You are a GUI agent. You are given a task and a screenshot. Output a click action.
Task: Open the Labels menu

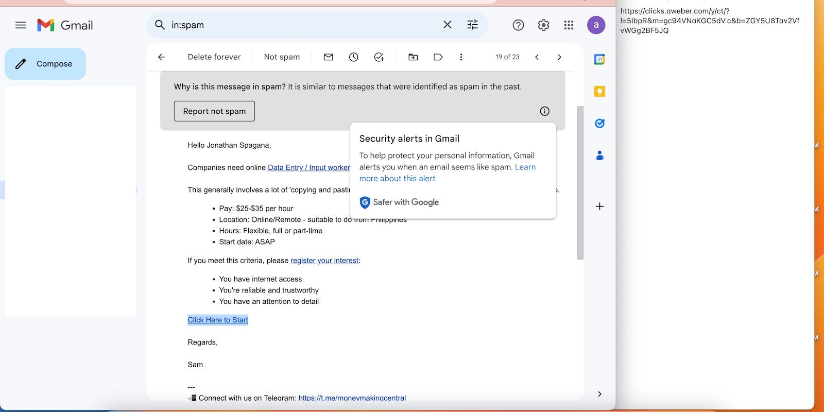click(x=438, y=57)
